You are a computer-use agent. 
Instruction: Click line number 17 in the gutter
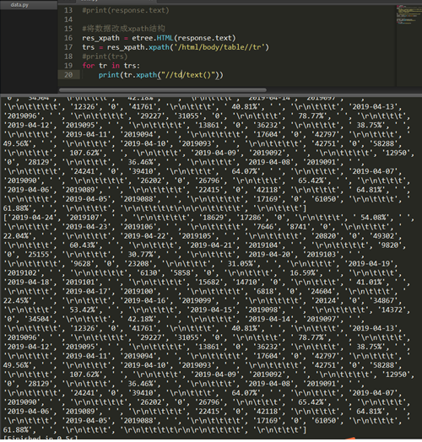coord(68,47)
